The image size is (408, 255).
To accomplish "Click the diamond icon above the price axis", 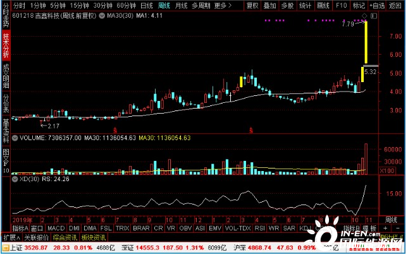I will point(364,15).
